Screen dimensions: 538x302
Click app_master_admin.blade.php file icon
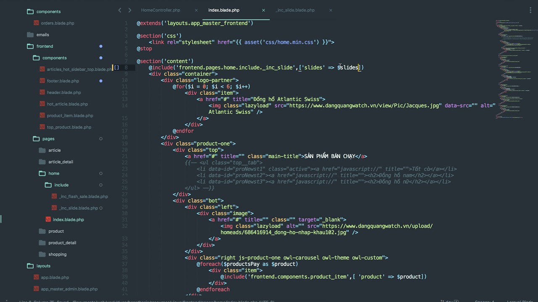(37, 289)
